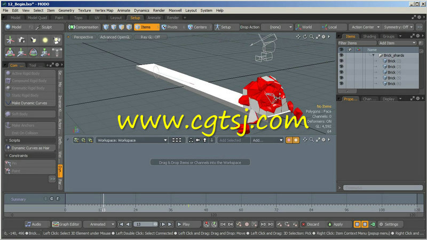Switch to the Shading tab
427x240 pixels.
point(369,36)
